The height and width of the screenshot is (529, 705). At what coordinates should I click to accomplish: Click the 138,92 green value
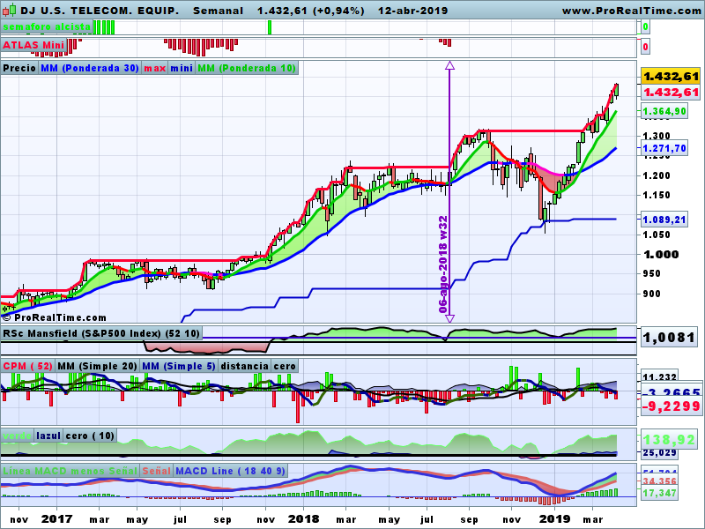(x=670, y=439)
